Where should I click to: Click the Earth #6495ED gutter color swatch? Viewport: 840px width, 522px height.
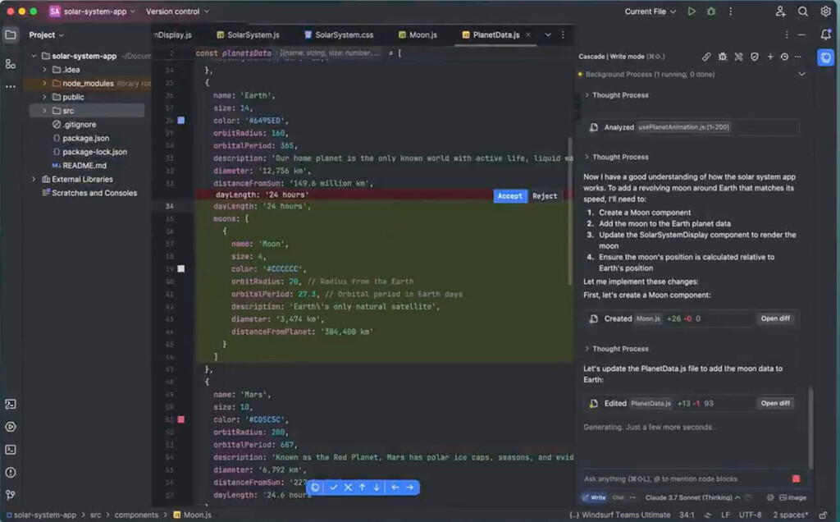(x=181, y=121)
